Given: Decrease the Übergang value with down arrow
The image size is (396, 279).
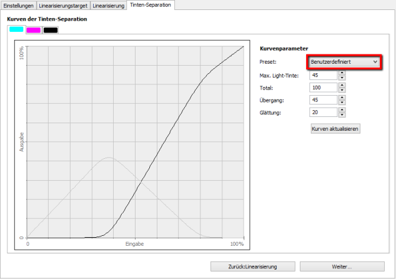Looking at the screenshot, I should [x=342, y=103].
